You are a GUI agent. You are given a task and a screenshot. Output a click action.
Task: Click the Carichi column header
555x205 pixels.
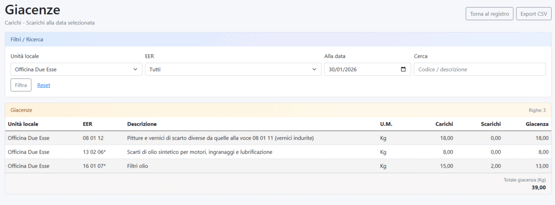coord(444,124)
